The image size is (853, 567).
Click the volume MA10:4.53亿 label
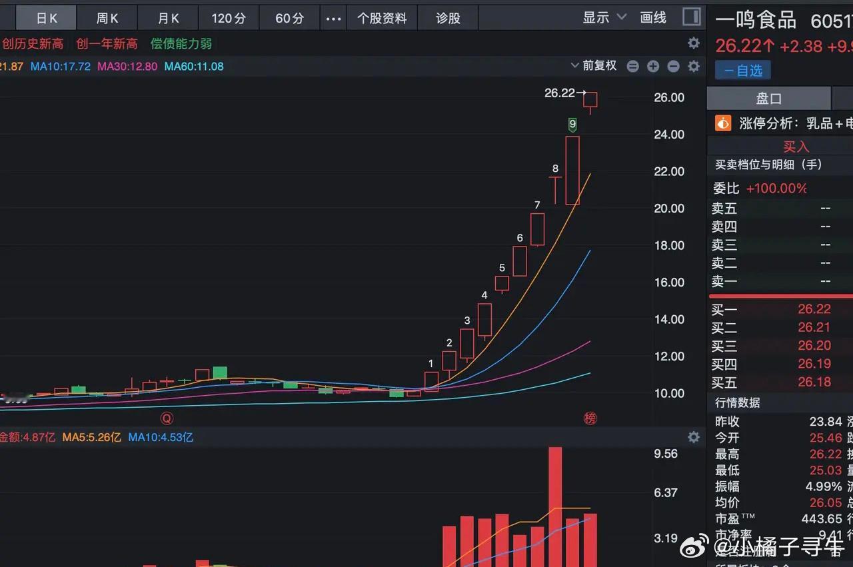tap(161, 438)
